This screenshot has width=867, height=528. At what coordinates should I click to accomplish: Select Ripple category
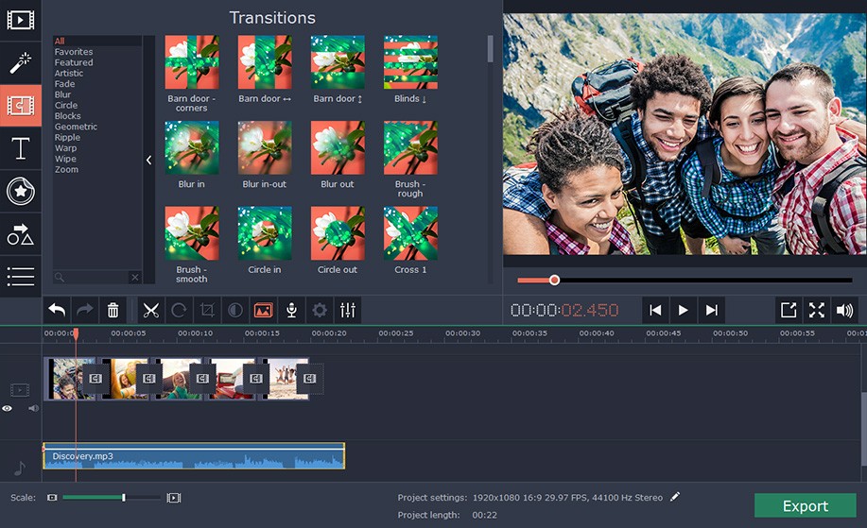point(67,138)
